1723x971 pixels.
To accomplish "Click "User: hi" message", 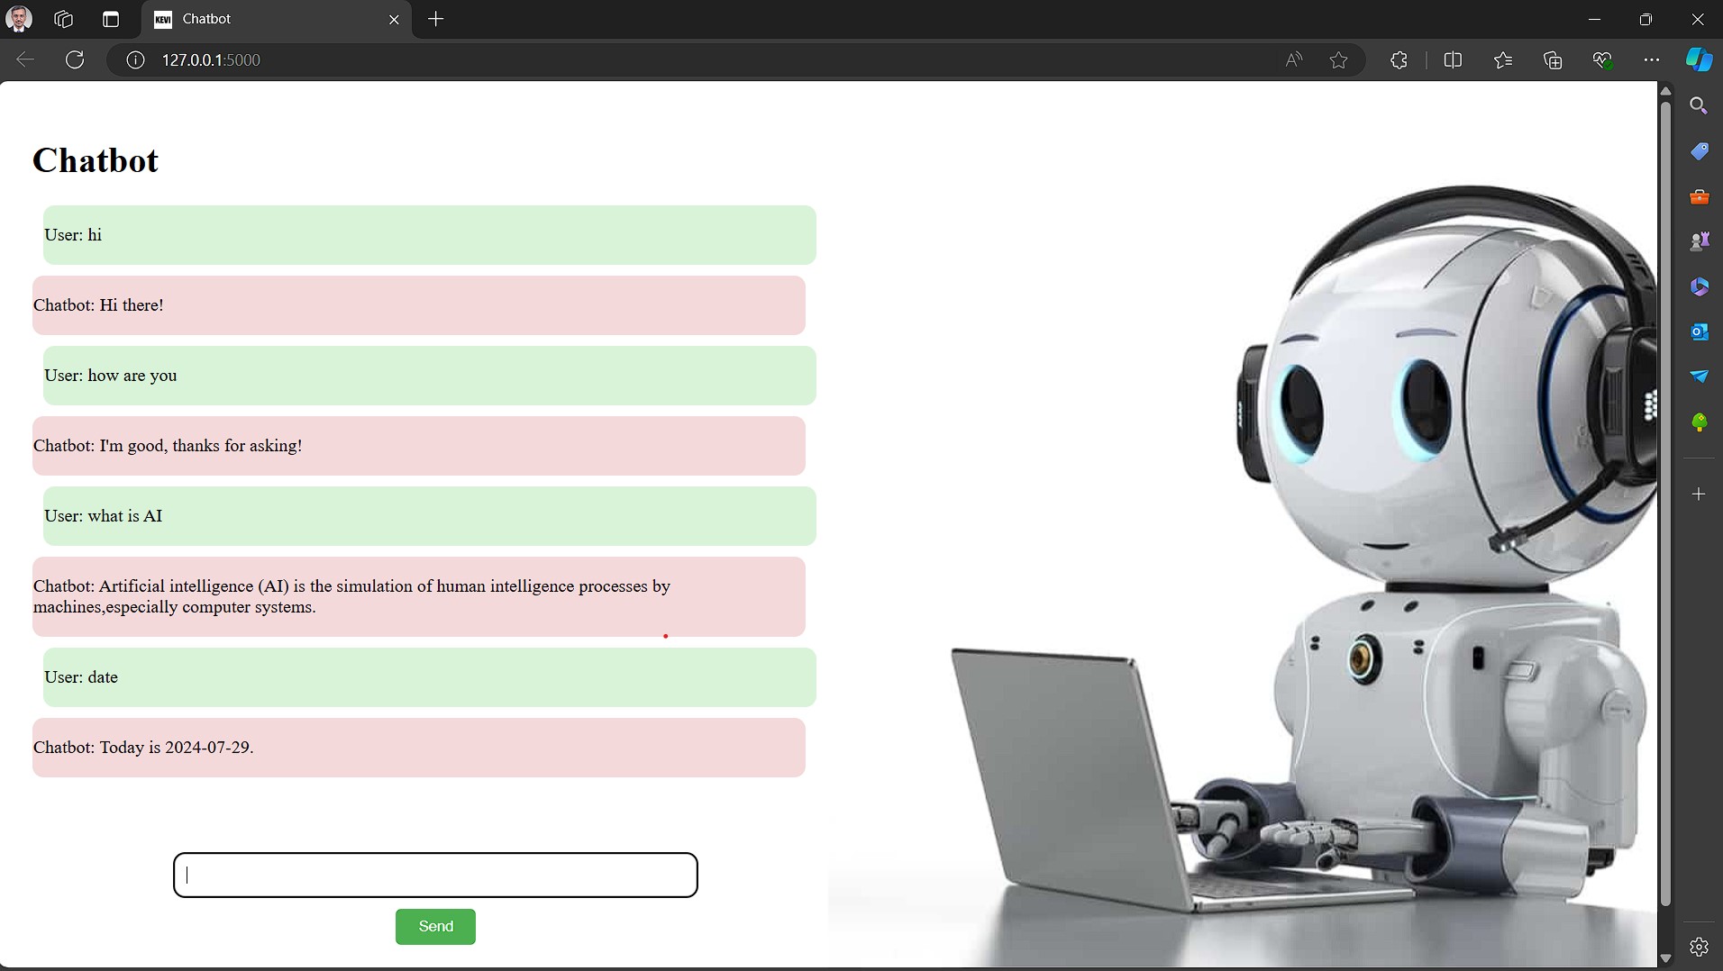I will tap(430, 235).
